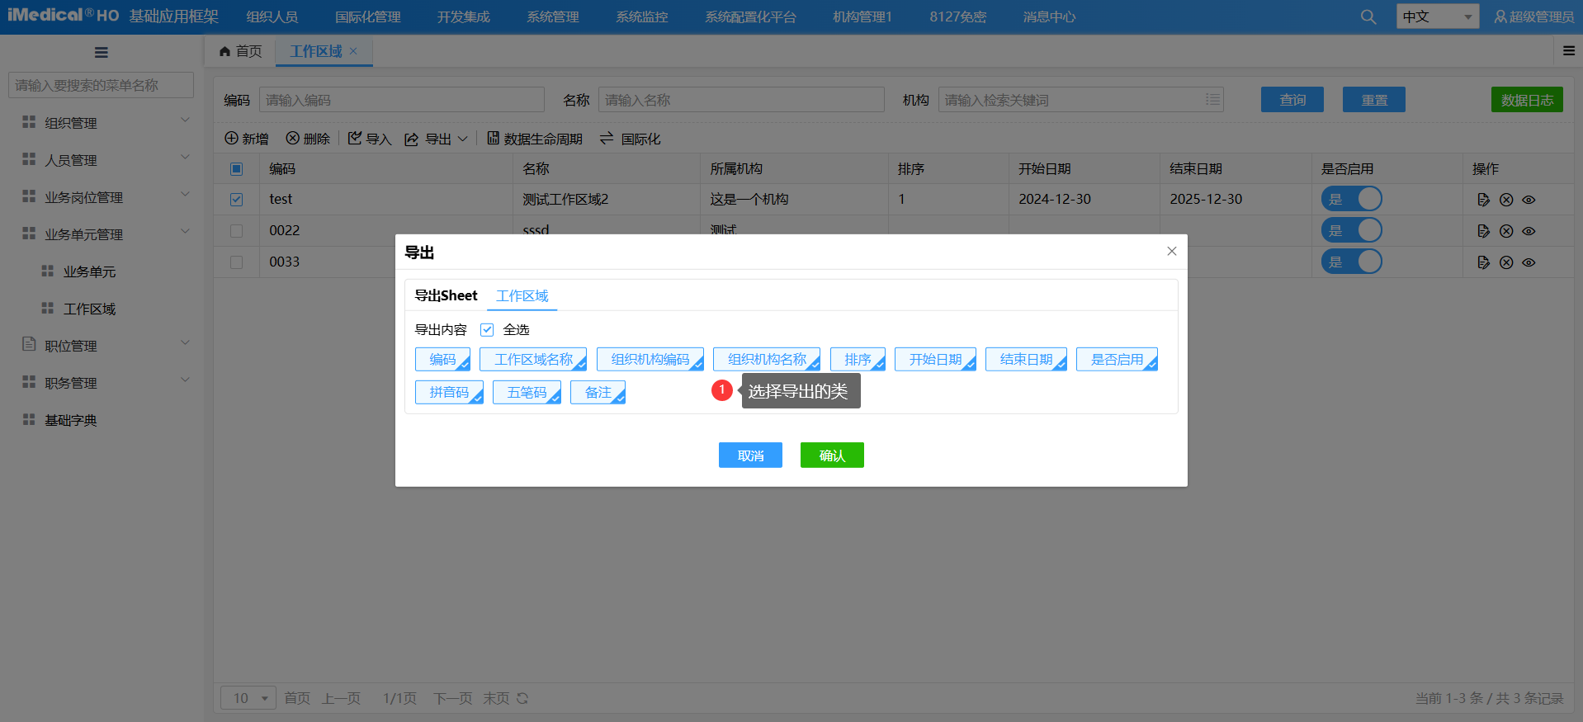Open the 中文 language dropdown

pyautogui.click(x=1437, y=17)
